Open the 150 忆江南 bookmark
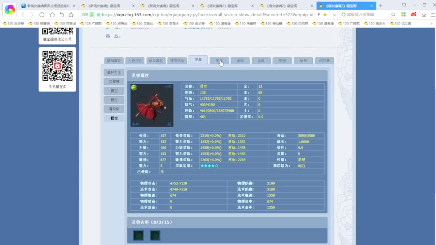This screenshot has height=245, width=436. point(401,23)
